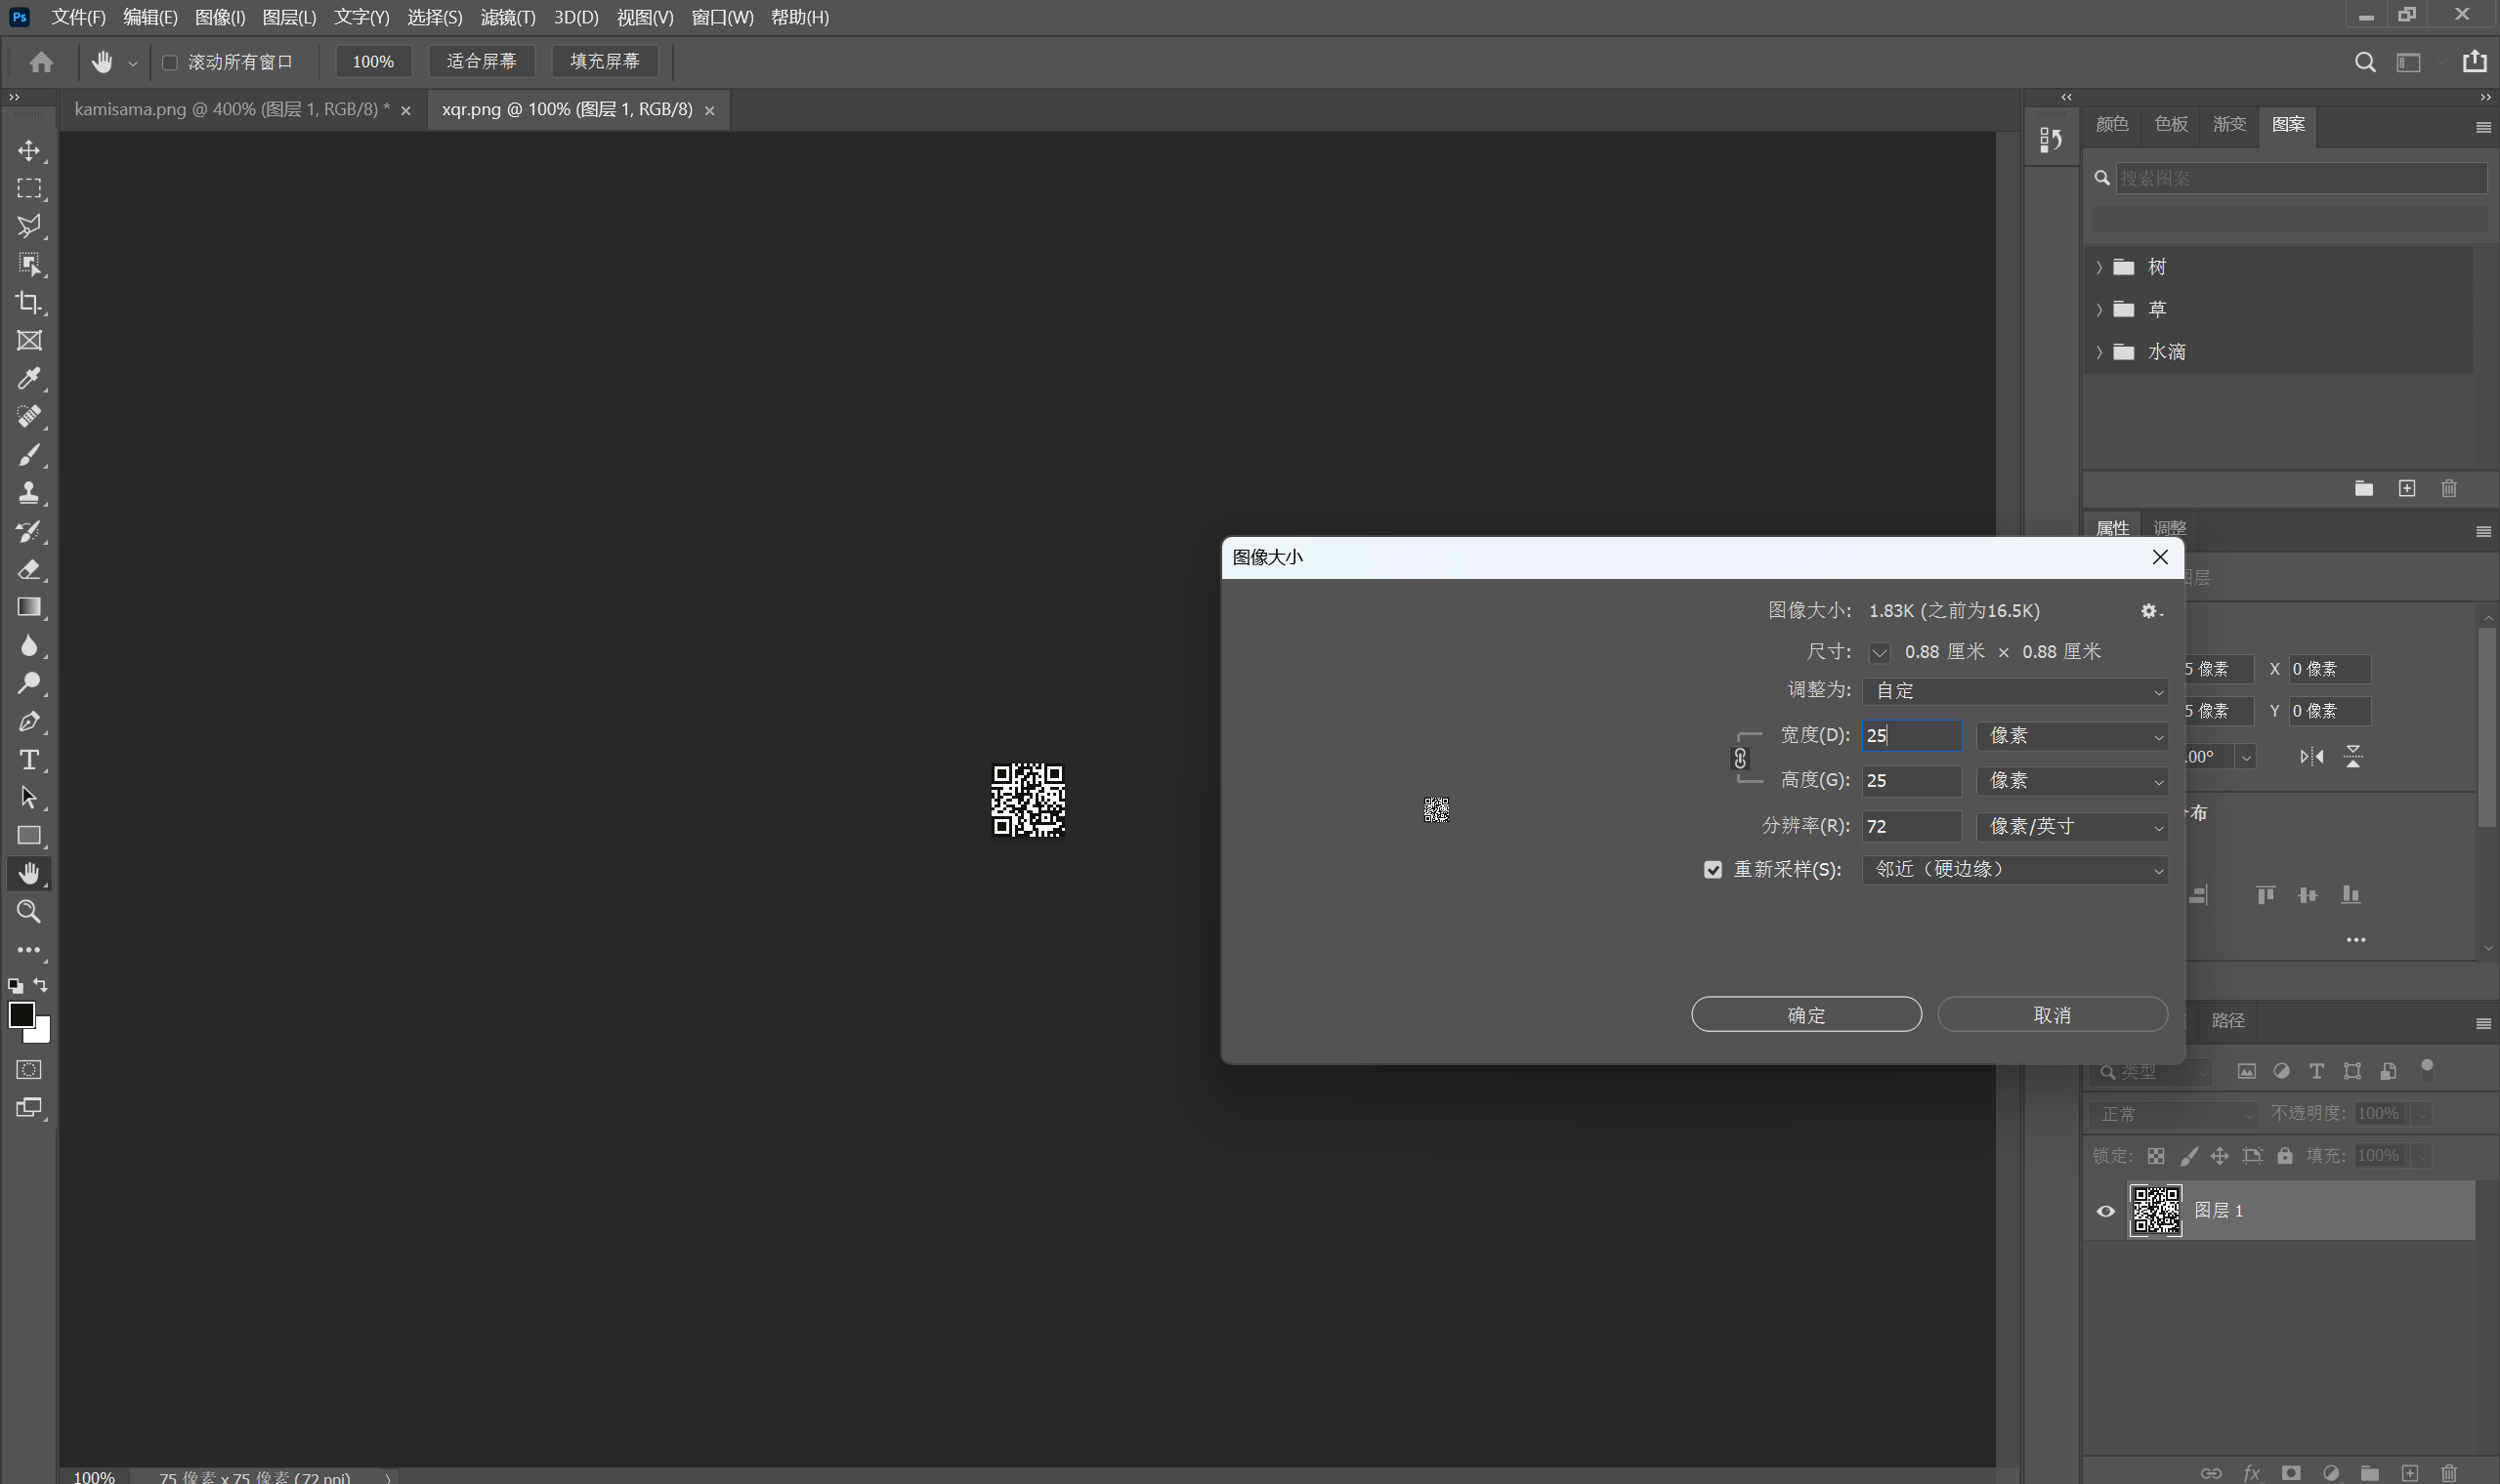Select the Rectangle shape tool
This screenshot has height=1484, width=2500.
(x=29, y=835)
